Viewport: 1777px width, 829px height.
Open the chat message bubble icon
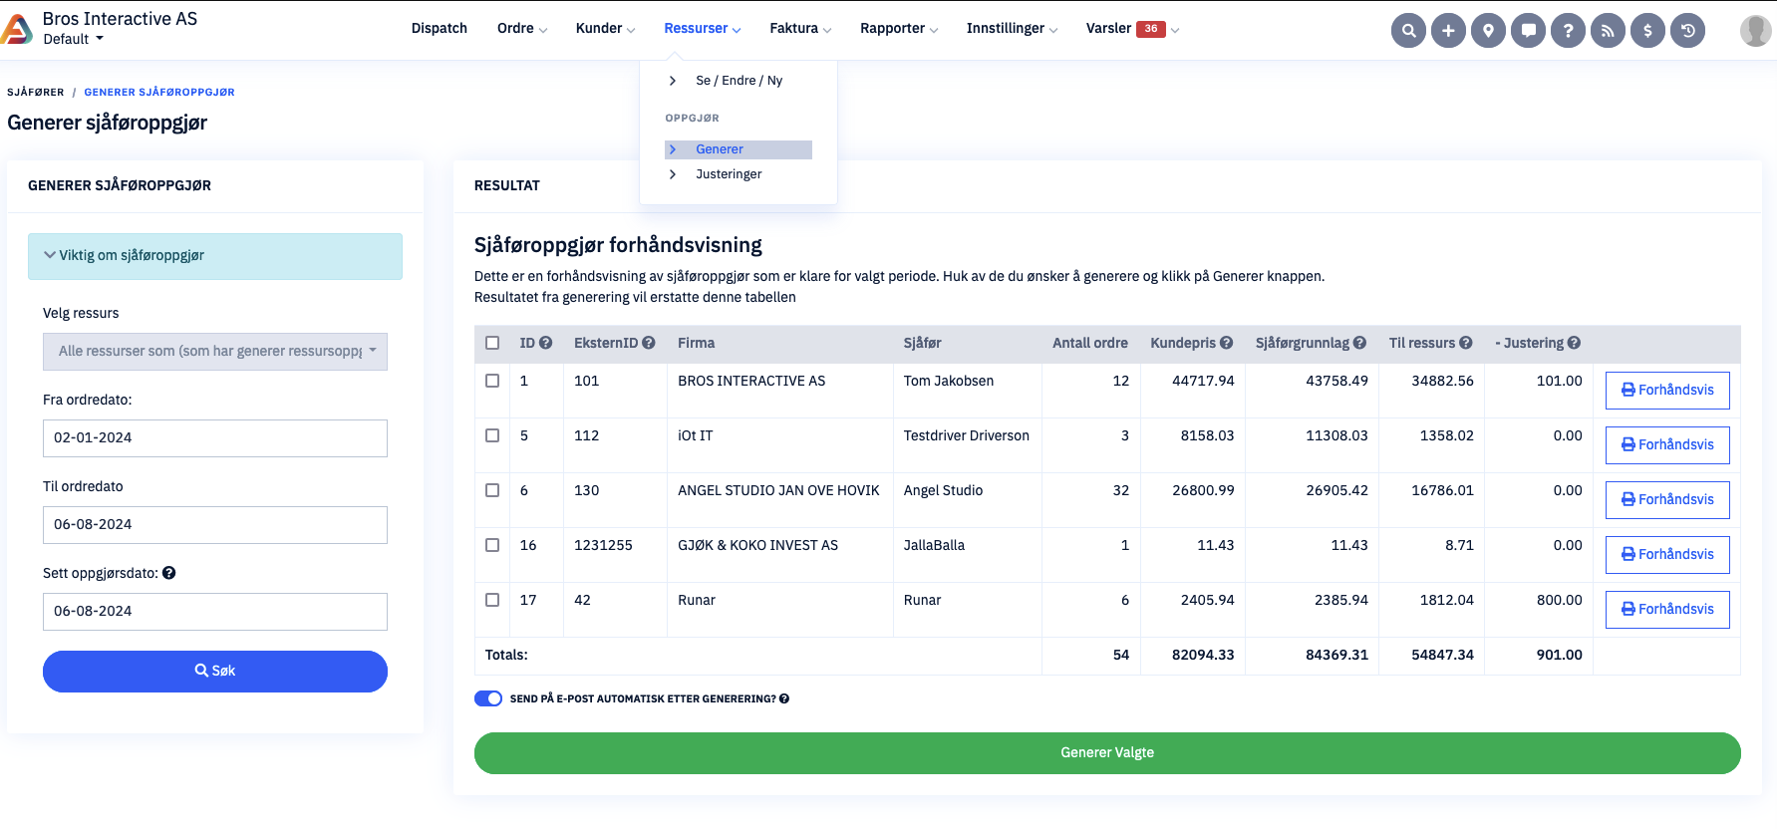tap(1528, 30)
